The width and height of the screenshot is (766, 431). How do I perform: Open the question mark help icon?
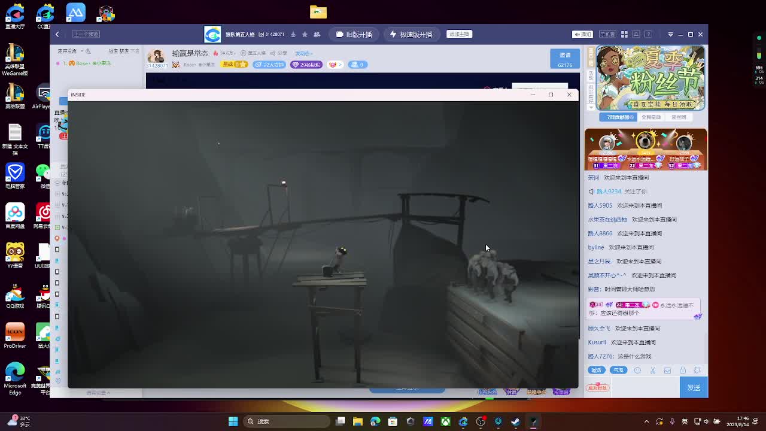[x=648, y=34]
